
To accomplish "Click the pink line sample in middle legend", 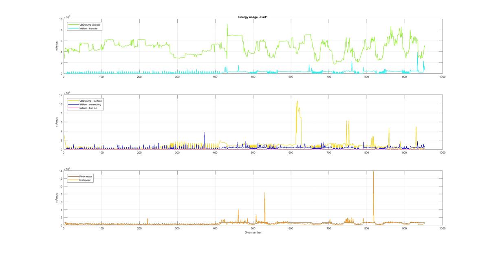I will point(73,108).
